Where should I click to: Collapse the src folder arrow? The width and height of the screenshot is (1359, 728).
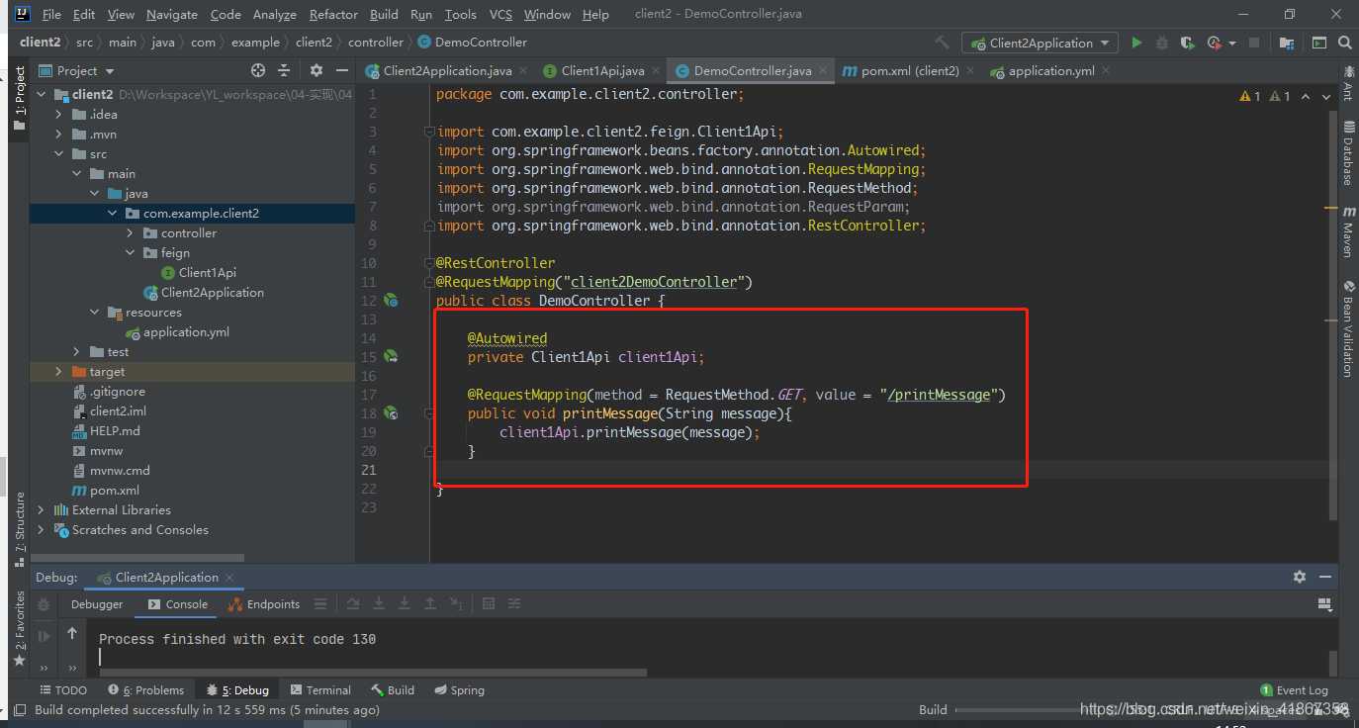tap(59, 154)
